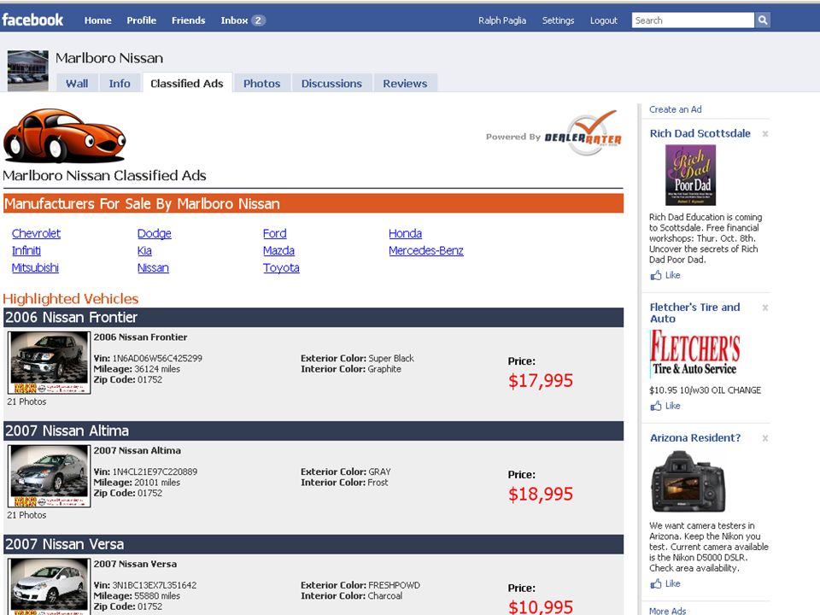
Task: Click the 2007 Nissan Altima header bar
Action: click(313, 430)
